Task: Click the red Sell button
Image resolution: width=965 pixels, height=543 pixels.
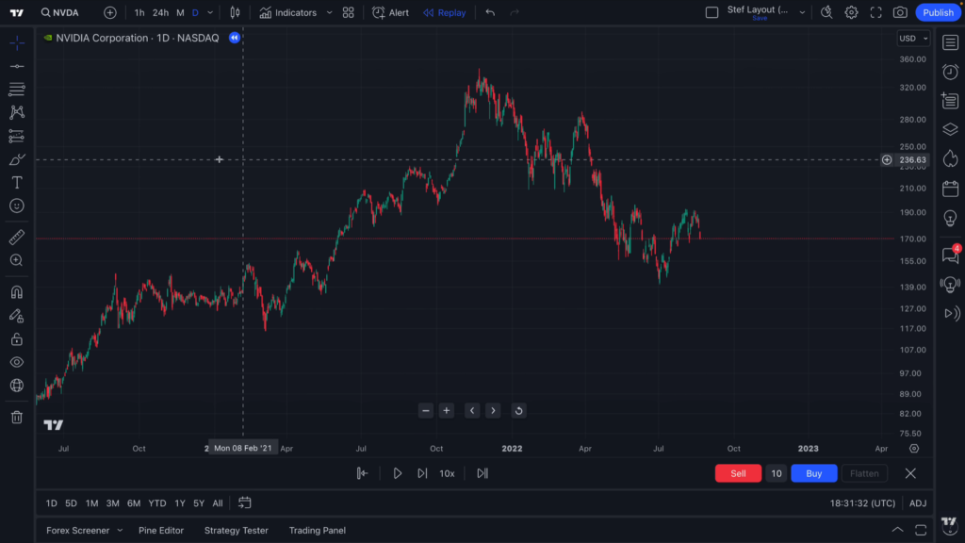Action: (x=738, y=473)
